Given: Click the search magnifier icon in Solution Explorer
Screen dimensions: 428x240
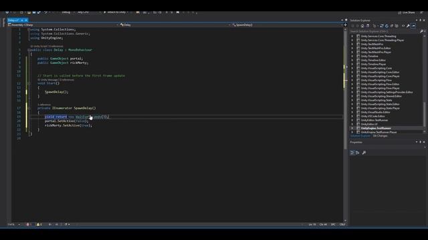Looking at the screenshot, I should 422,31.
